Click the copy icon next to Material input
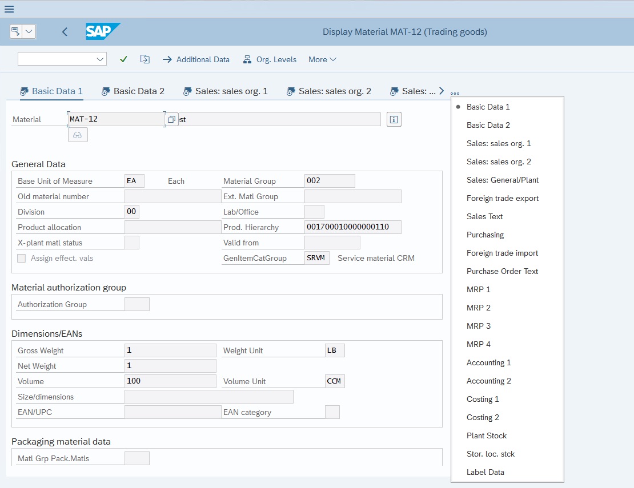This screenshot has width=634, height=488. pyautogui.click(x=172, y=119)
